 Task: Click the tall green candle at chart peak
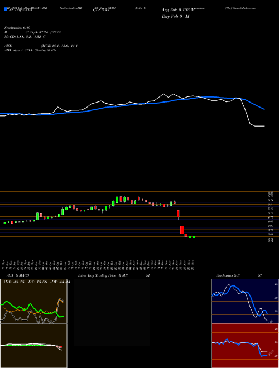coord(117,200)
